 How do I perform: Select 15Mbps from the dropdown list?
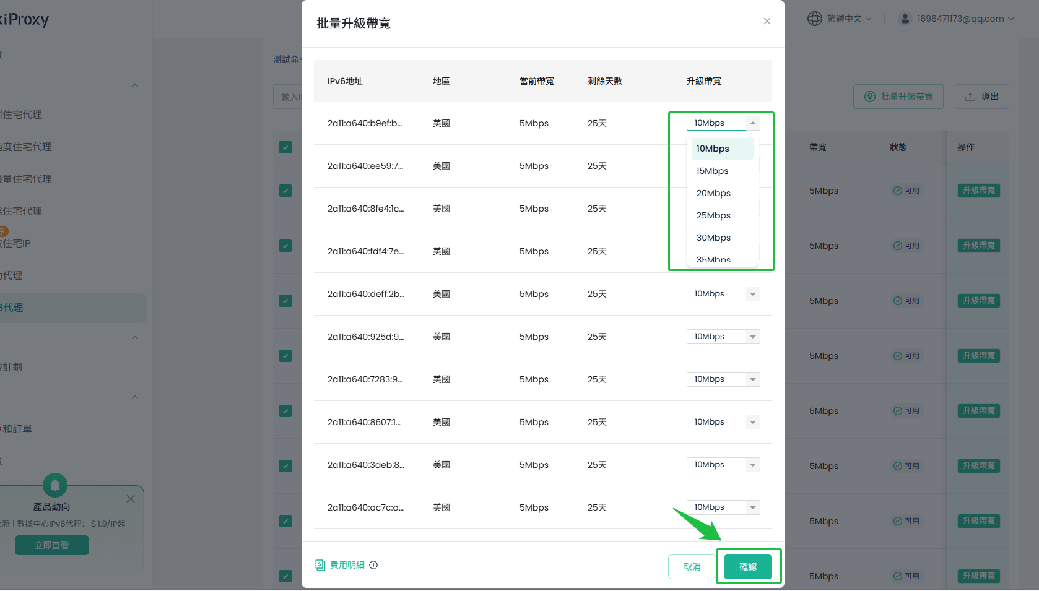[x=722, y=171]
